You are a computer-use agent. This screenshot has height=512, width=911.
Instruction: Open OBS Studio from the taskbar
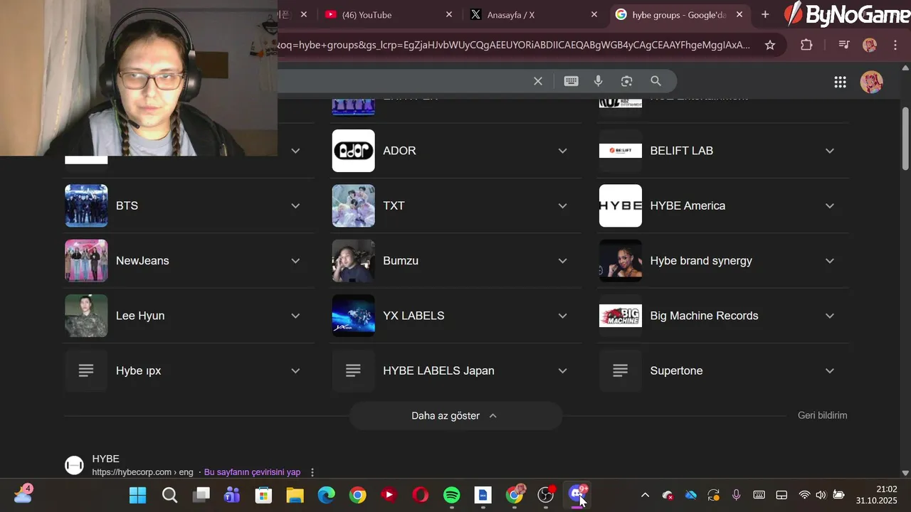tap(546, 495)
